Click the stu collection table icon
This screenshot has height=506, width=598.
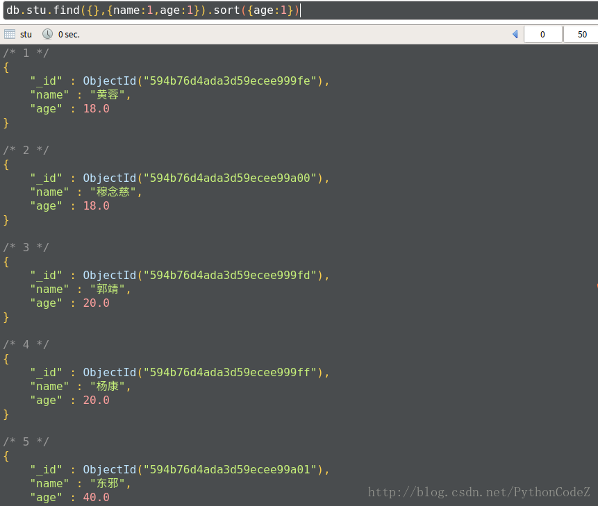coord(10,34)
